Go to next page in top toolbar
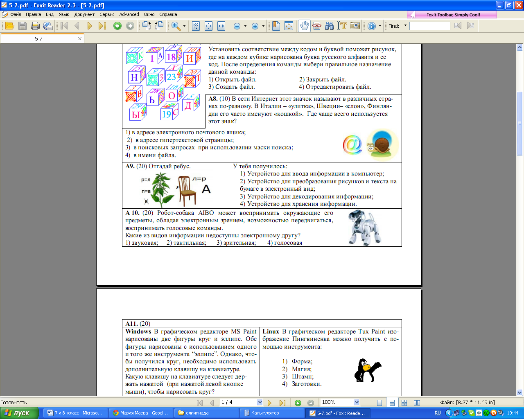The width and height of the screenshot is (524, 419). (x=90, y=26)
